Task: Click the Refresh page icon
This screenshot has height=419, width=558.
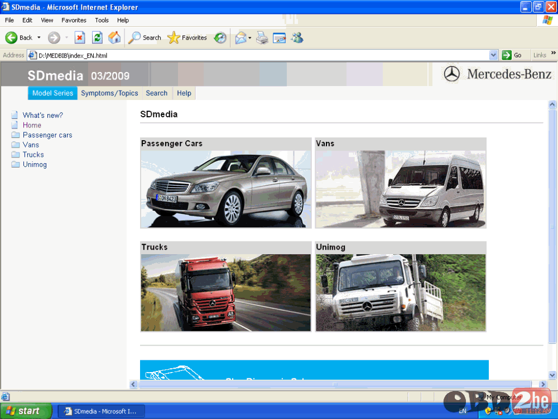Action: [97, 37]
